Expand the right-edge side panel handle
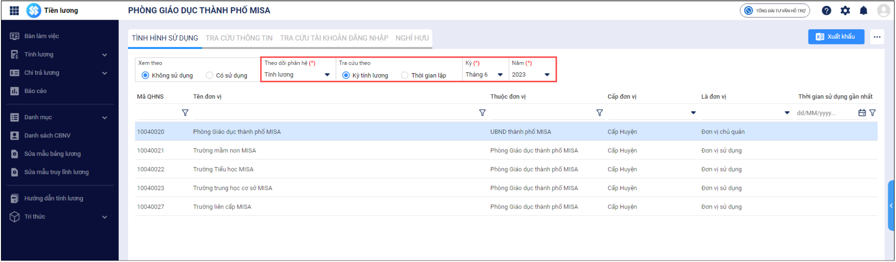 point(891,206)
